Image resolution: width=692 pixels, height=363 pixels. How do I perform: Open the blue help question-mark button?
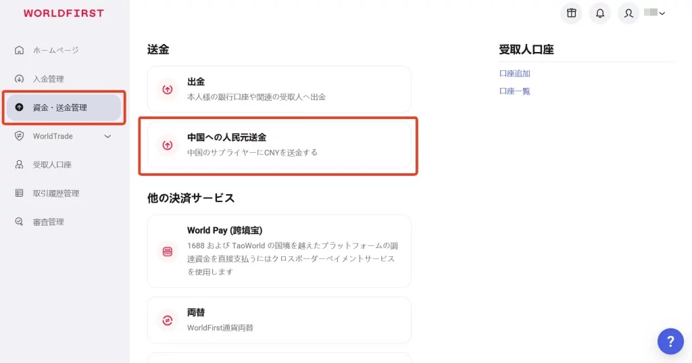point(670,341)
